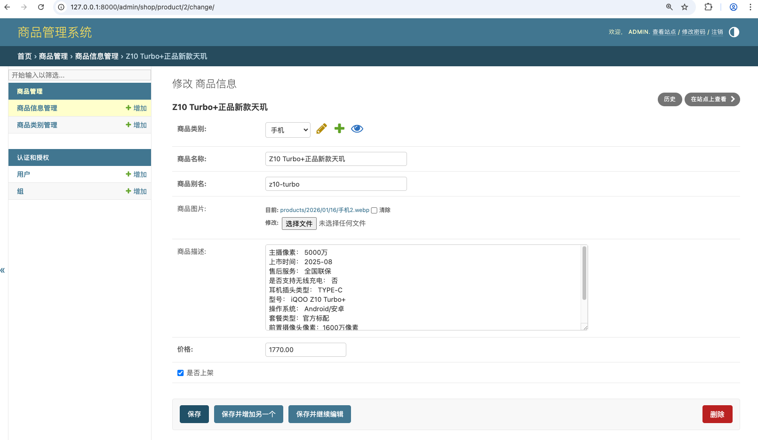758x440 pixels.
Task: Bookmark page with star icon
Action: pyautogui.click(x=685, y=7)
